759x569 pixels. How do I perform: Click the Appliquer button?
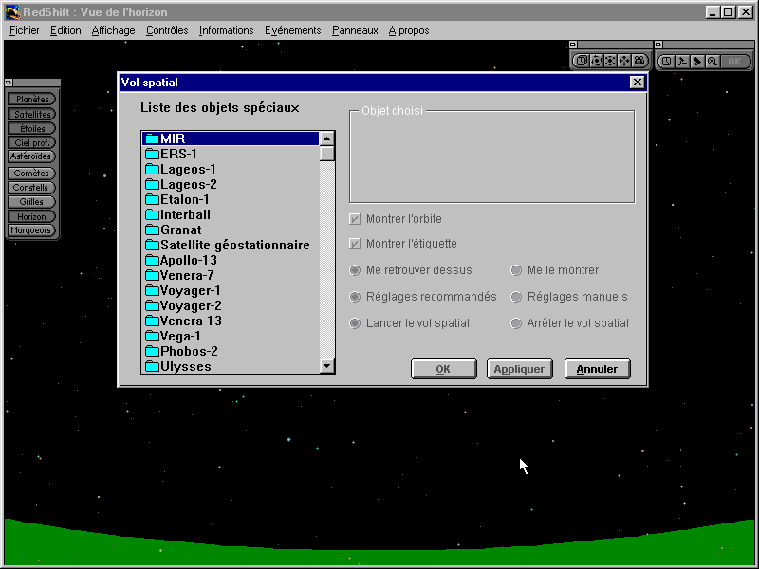point(519,369)
